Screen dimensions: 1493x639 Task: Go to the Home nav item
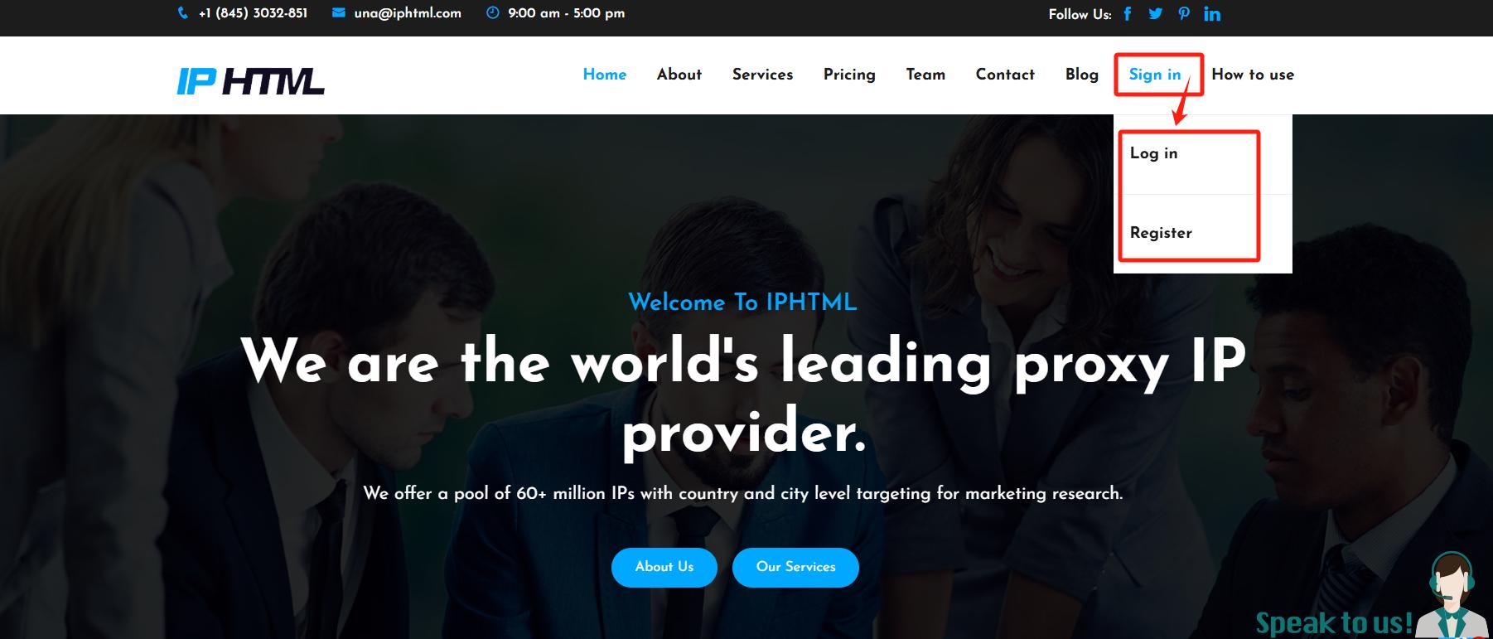[605, 75]
